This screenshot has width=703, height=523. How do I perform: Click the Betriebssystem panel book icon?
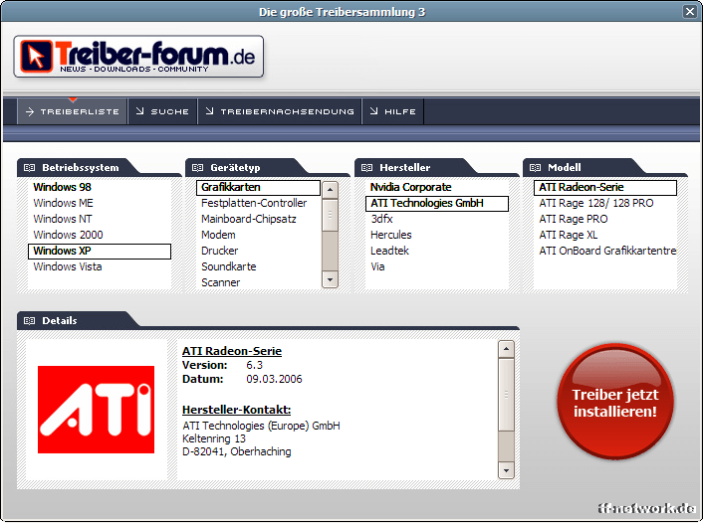[30, 167]
